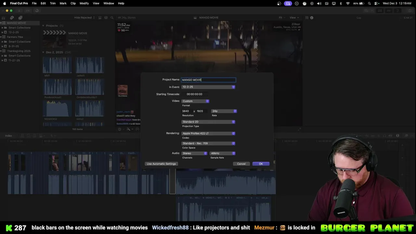Click the resolution width field 3840
This screenshot has width=416, height=234.
pos(186,111)
